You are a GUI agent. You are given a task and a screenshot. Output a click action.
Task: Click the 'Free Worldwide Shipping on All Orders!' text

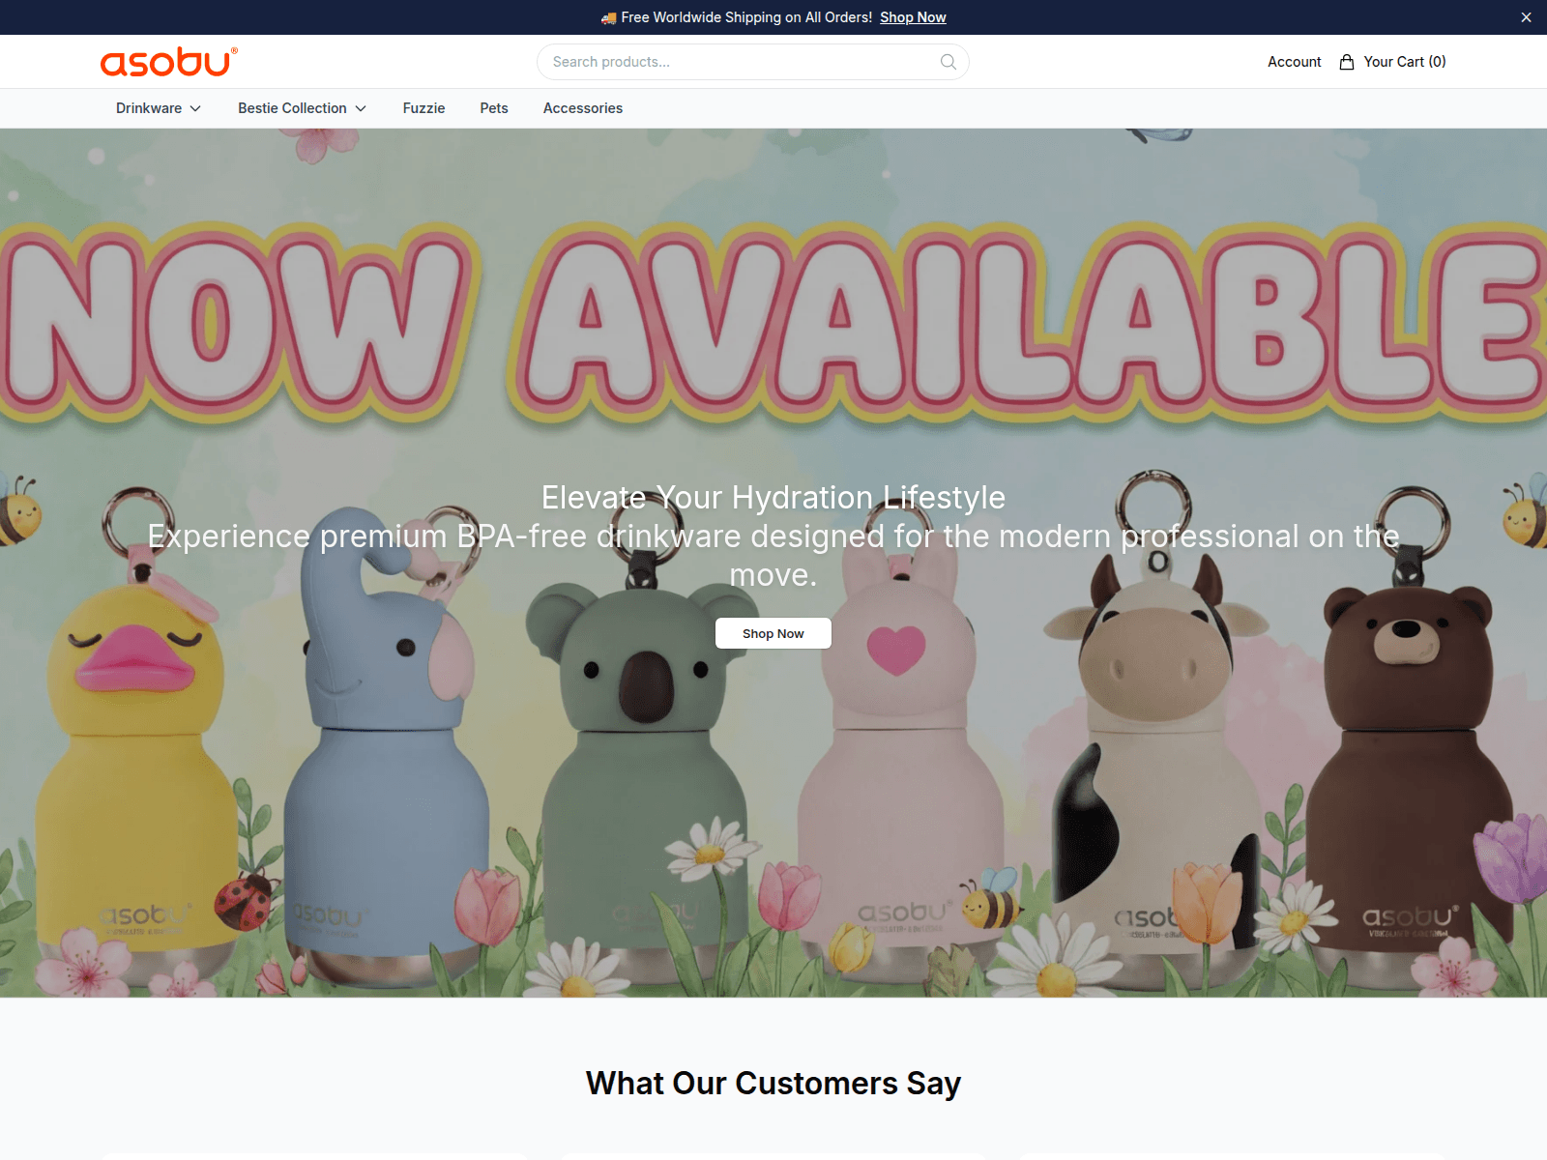(x=746, y=17)
